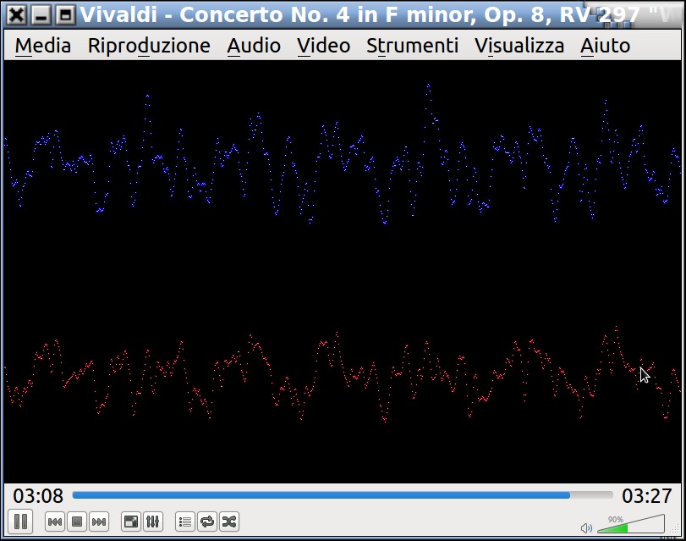Image resolution: width=686 pixels, height=541 pixels.
Task: Click elapsed time 03:08 label
Action: click(38, 496)
